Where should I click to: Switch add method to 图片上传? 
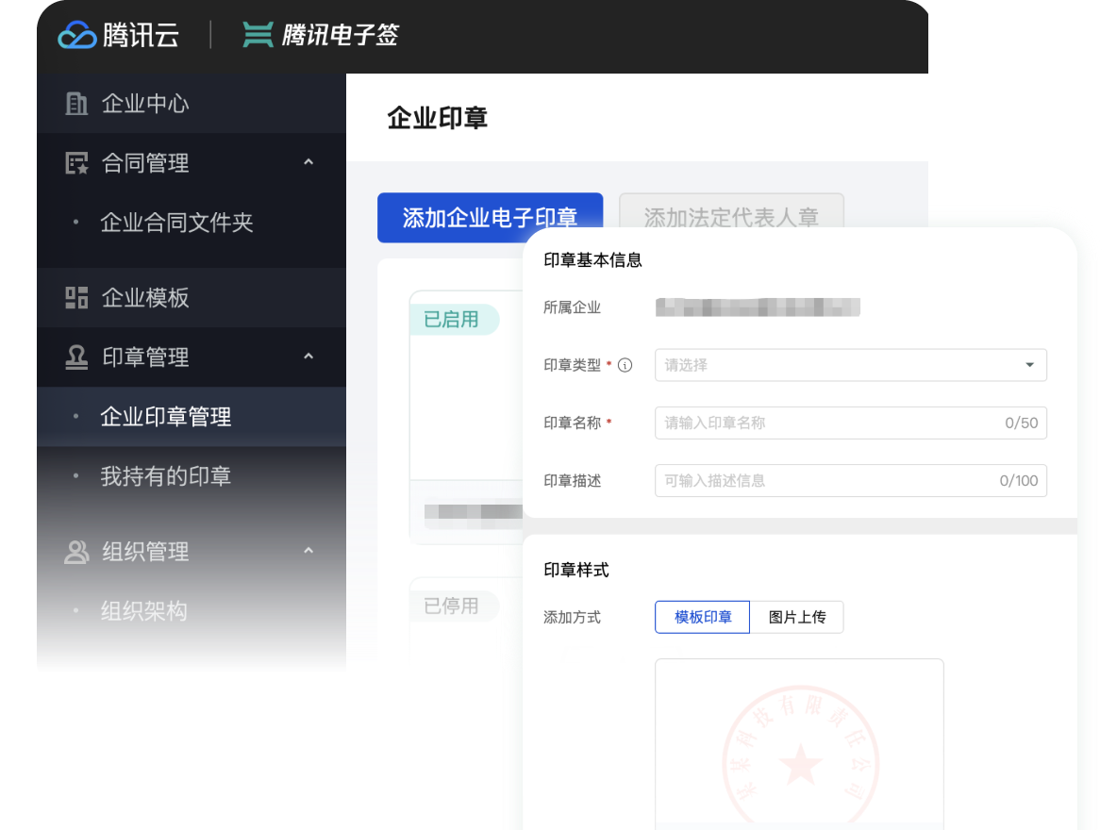[x=796, y=617]
